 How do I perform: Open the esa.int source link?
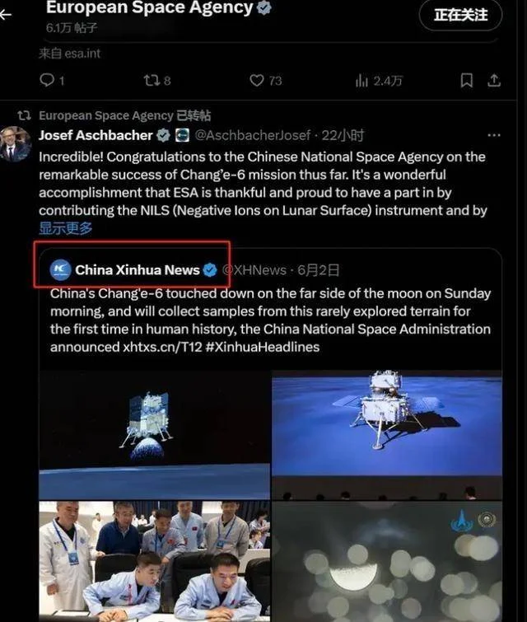click(82, 54)
